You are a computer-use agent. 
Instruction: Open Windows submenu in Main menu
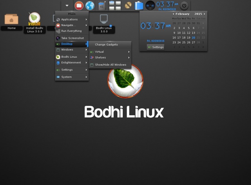[72, 50]
